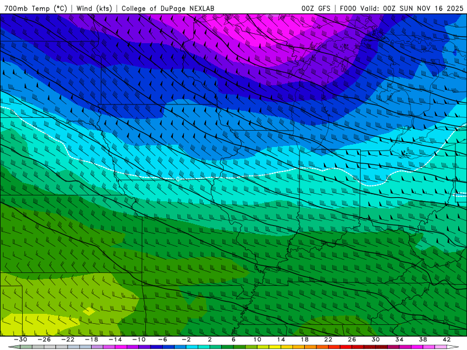Click the 'F000' forecast hour text
Screen dimensions: 467x350
tap(348, 8)
